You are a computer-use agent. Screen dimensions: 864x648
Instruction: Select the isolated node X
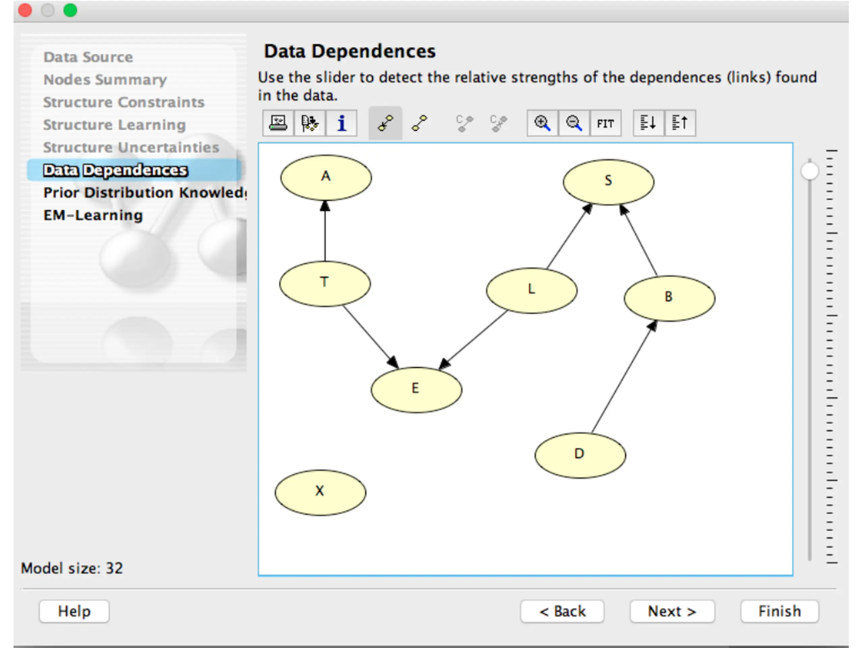tap(320, 492)
